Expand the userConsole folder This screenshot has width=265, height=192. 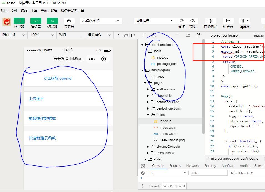(x=148, y=153)
